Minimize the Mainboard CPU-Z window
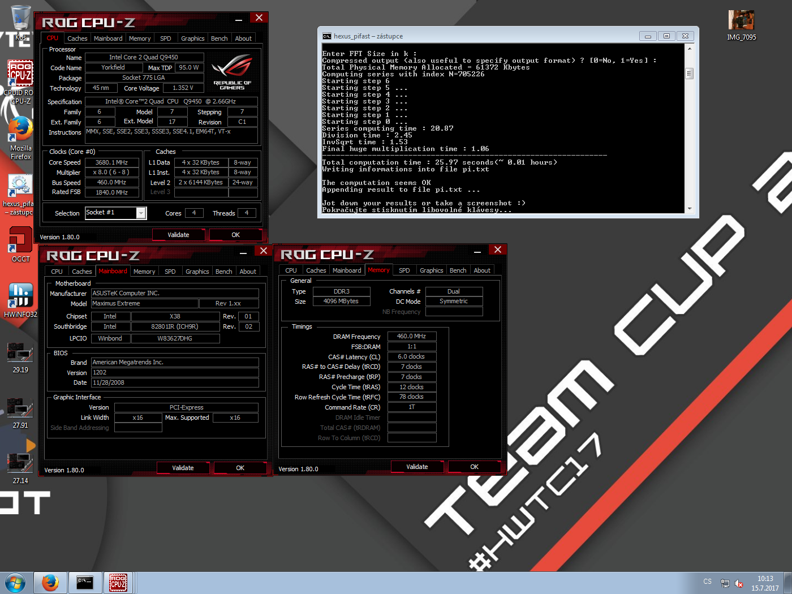The height and width of the screenshot is (594, 792). (x=243, y=253)
